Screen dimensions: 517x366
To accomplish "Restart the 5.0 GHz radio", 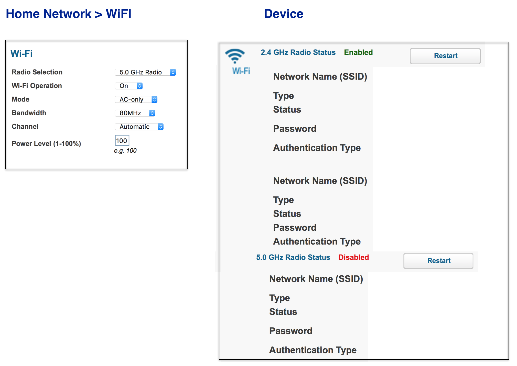I will (x=438, y=261).
